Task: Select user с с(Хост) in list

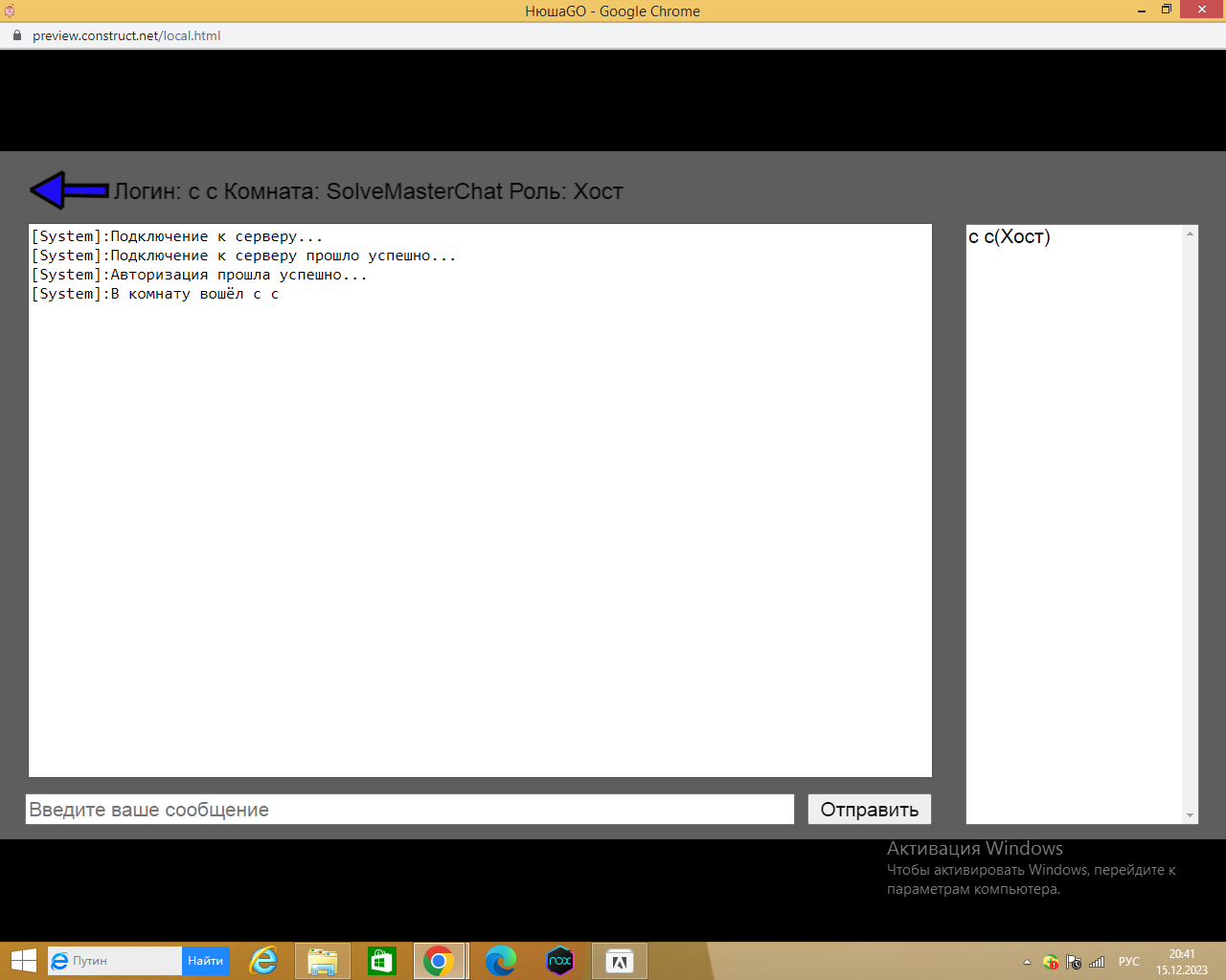Action: [1010, 236]
